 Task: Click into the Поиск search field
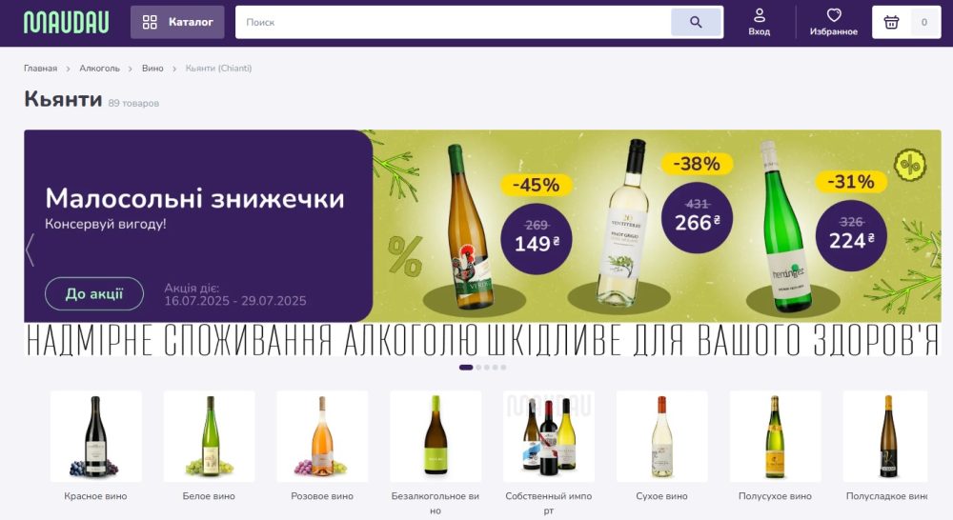tap(454, 23)
